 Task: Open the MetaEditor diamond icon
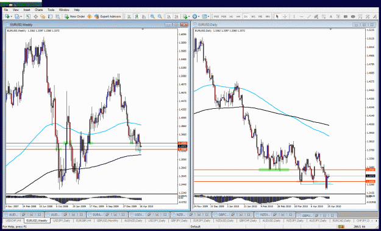coord(89,16)
